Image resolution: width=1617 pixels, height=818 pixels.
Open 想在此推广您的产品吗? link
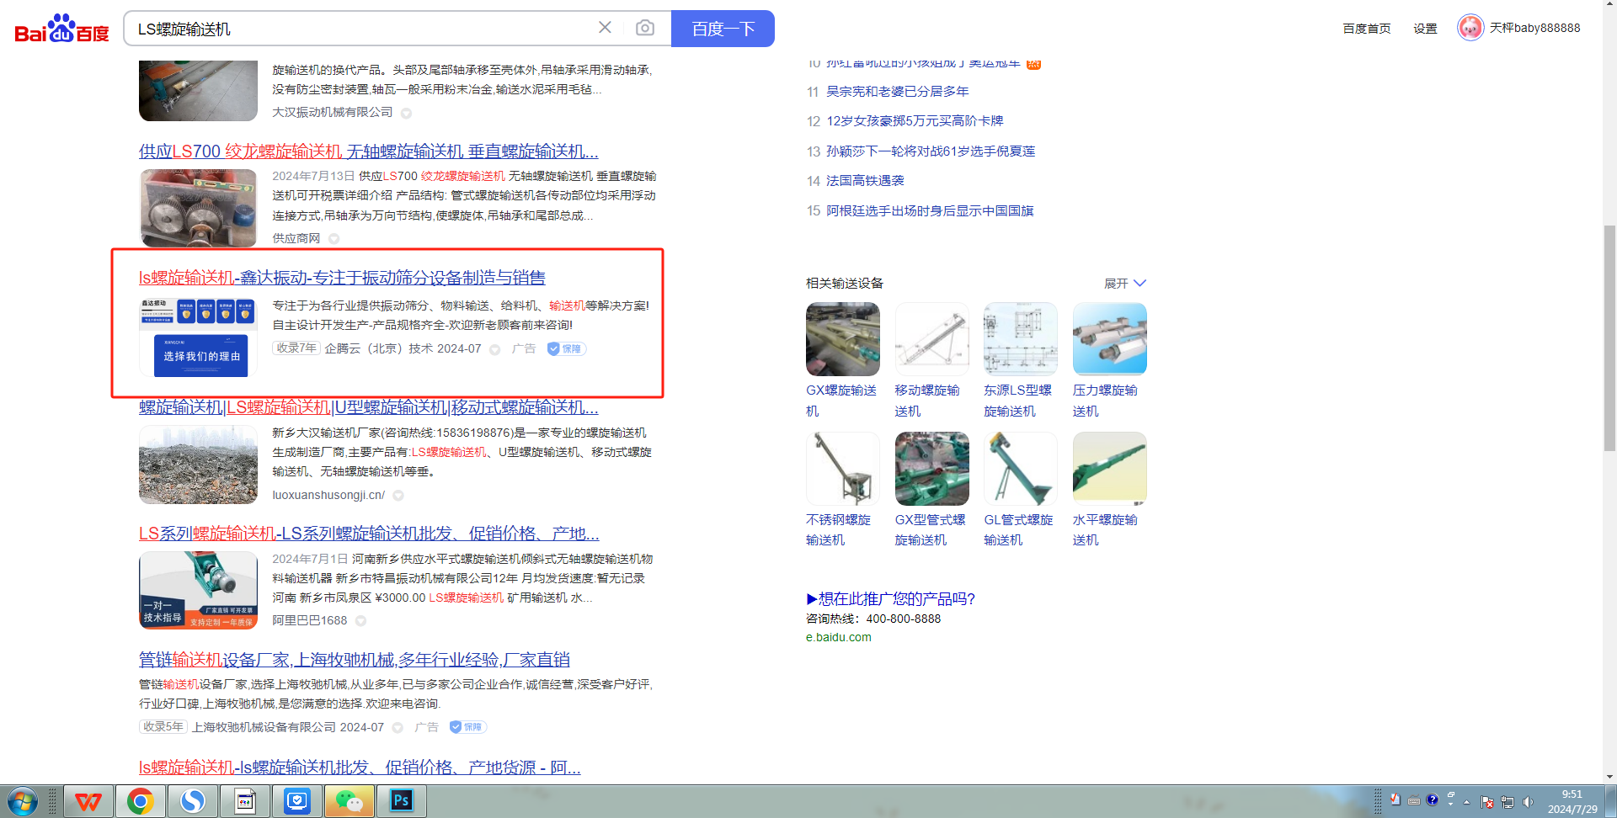890,599
